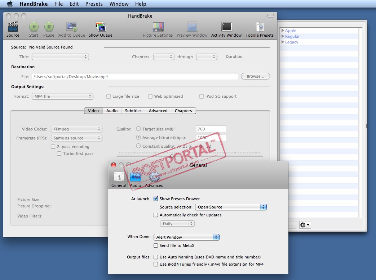Open the Chapters start dropdown

point(164,57)
